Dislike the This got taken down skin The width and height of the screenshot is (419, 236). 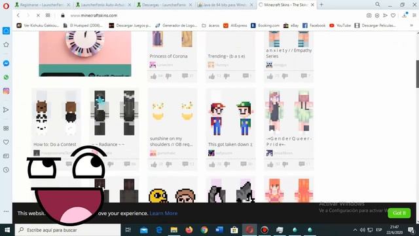(227, 164)
